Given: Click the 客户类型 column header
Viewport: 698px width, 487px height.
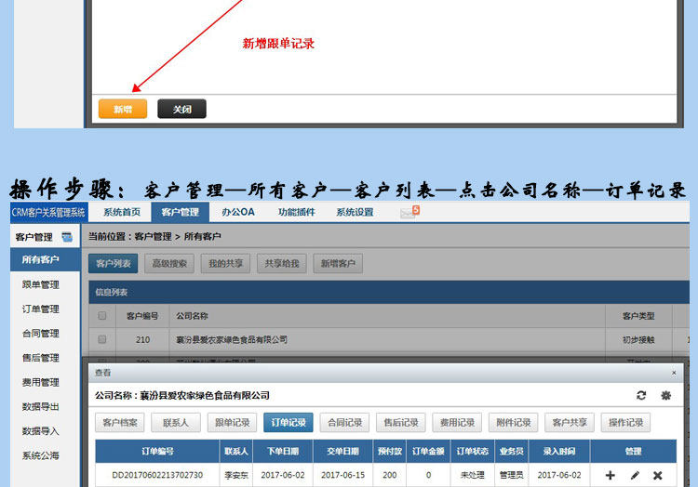Looking at the screenshot, I should [x=638, y=316].
